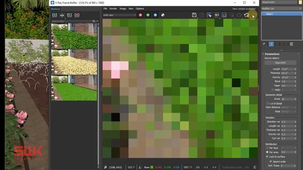303x170 pixels.
Task: Click the curve icon beside Raw
Action: [x=140, y=167]
